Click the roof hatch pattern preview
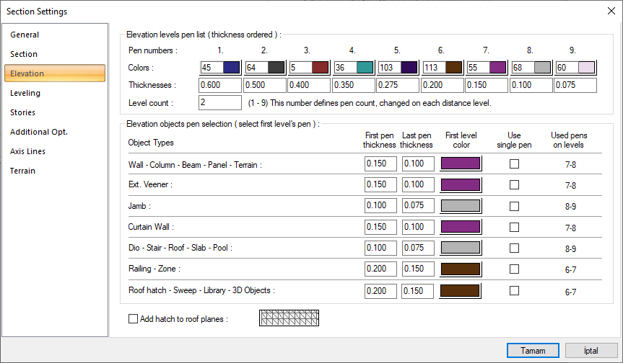Viewport: 623px width, 363px height. 289,318
